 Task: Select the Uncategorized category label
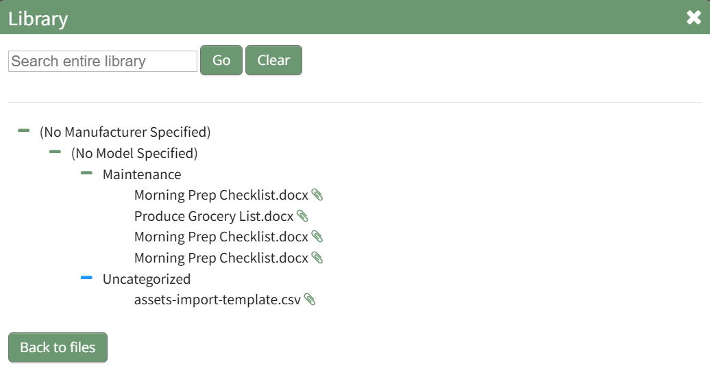pyautogui.click(x=147, y=279)
